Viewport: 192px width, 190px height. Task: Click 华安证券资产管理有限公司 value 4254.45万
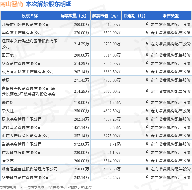click(x=112, y=177)
